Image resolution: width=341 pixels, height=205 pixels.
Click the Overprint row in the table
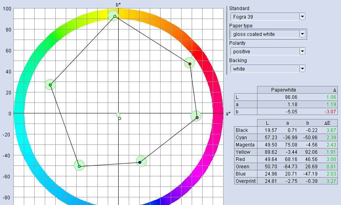(x=245, y=181)
